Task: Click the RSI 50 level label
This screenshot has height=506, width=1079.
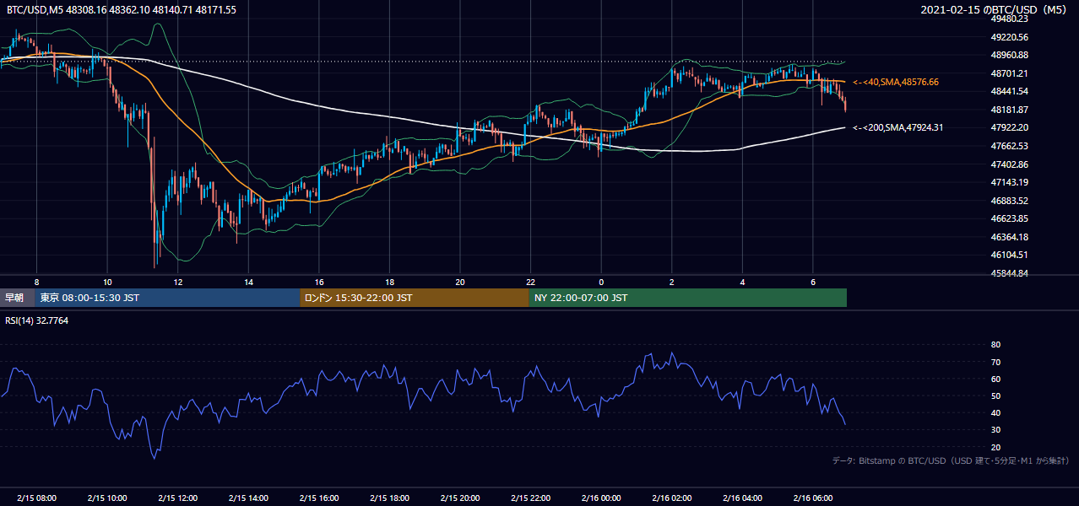Action: [x=995, y=396]
